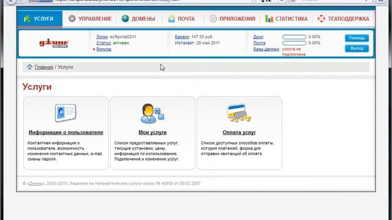Click the активен status value
The image size is (392, 220).
point(121,43)
